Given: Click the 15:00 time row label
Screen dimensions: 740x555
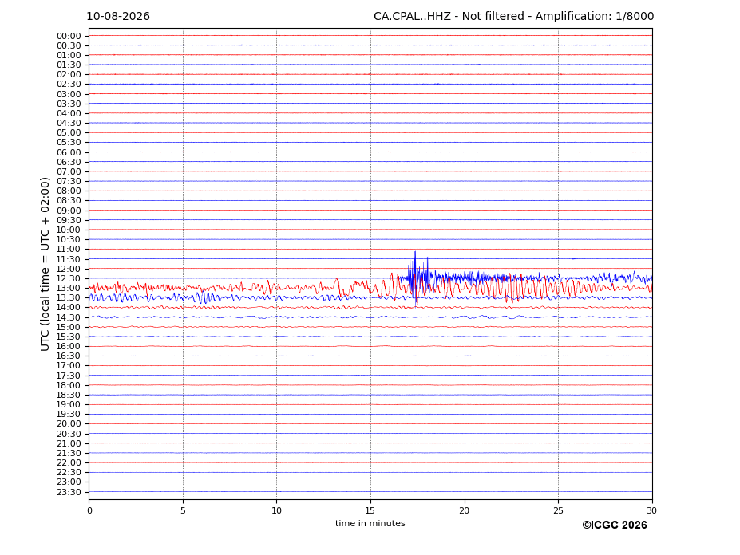Looking at the screenshot, I should pos(69,327).
